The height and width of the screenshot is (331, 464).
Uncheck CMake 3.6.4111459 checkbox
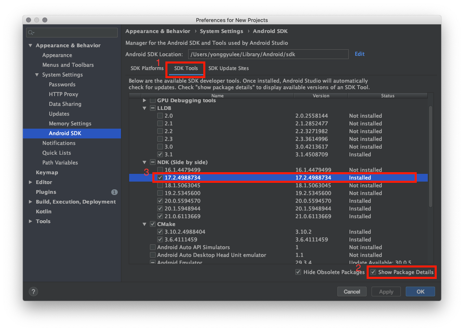(160, 239)
